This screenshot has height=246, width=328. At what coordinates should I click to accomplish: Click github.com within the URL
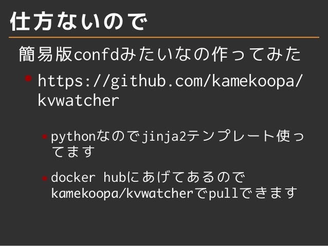pos(157,81)
